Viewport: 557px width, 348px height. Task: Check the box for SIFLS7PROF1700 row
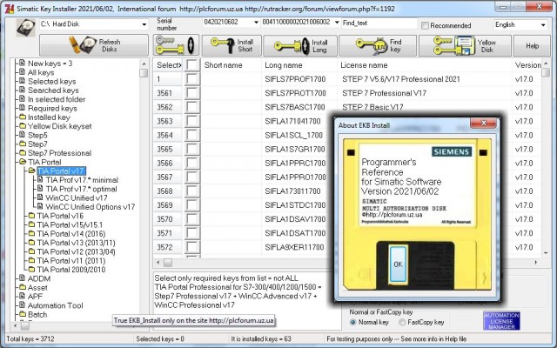tap(192, 79)
